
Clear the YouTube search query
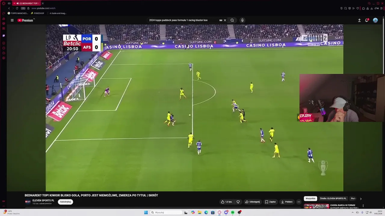click(225, 20)
